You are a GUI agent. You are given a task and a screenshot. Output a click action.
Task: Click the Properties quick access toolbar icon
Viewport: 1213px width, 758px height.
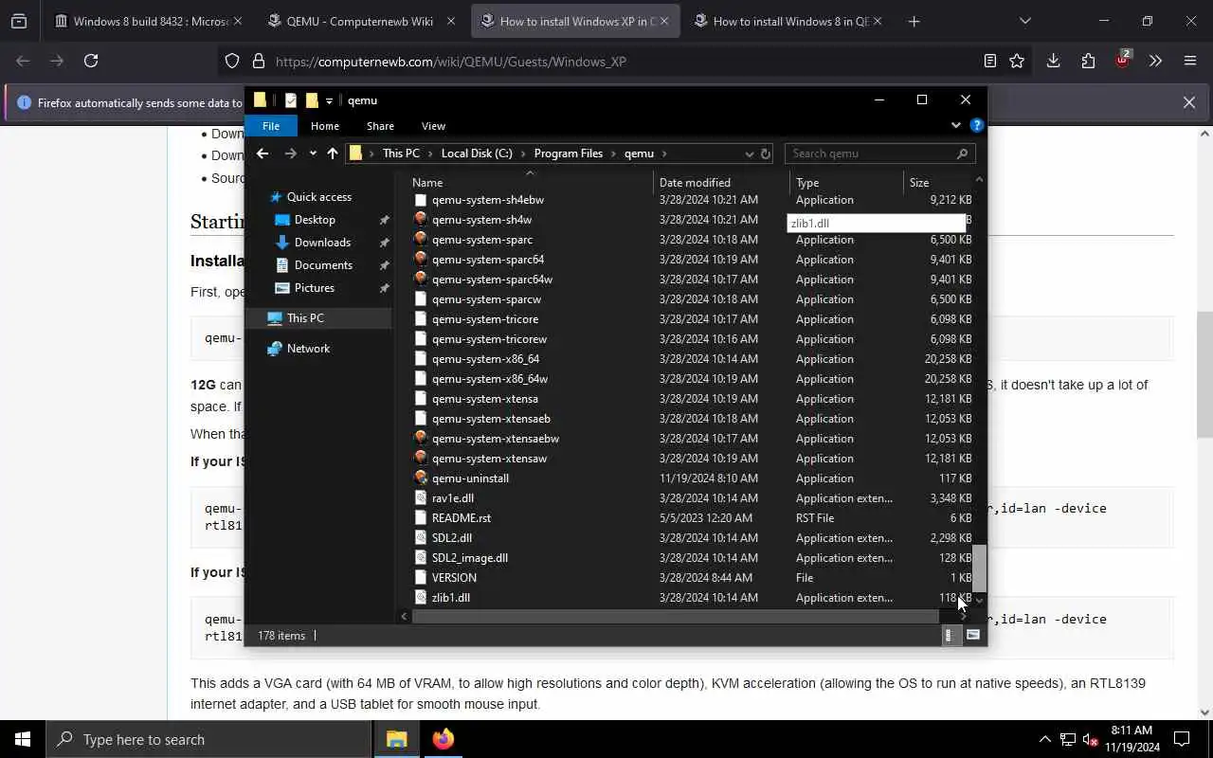tap(291, 100)
